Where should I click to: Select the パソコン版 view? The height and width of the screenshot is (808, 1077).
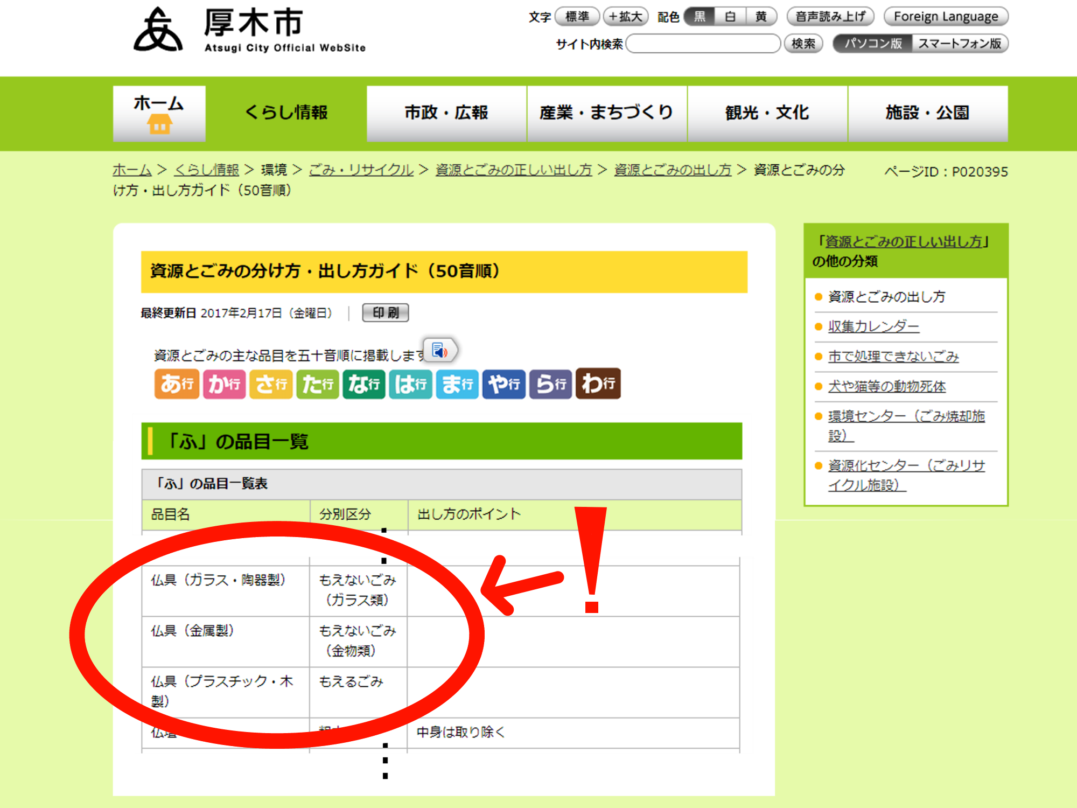(873, 44)
